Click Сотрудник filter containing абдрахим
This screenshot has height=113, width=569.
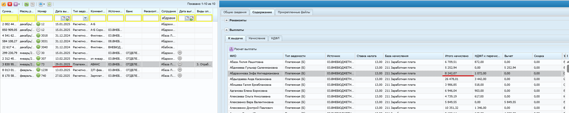(x=168, y=18)
